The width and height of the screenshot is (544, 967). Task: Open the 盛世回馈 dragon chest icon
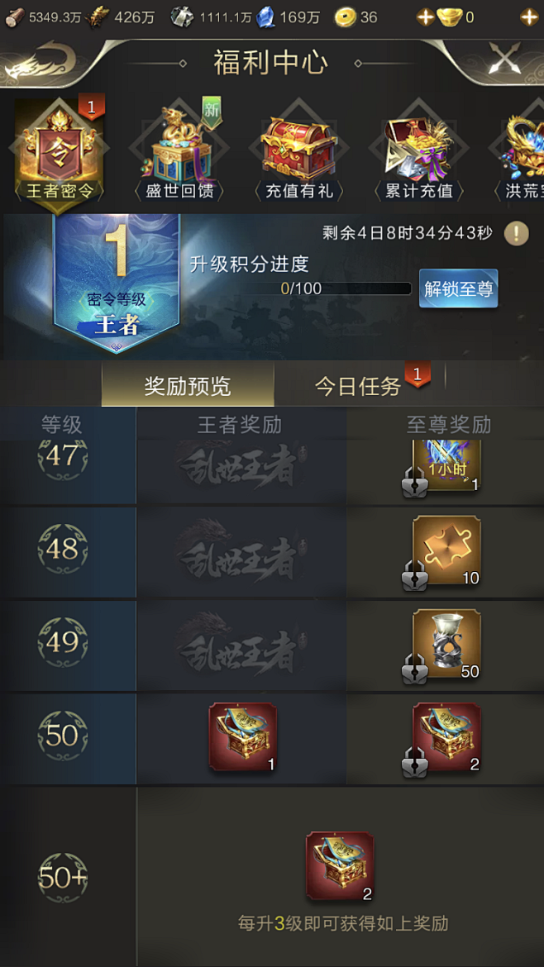point(179,152)
